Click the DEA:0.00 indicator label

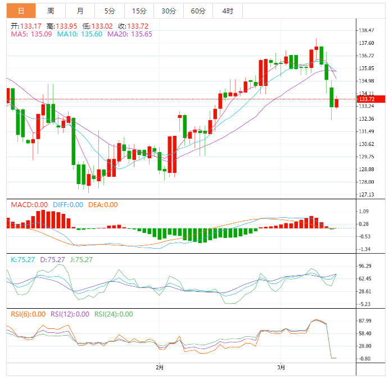(103, 205)
